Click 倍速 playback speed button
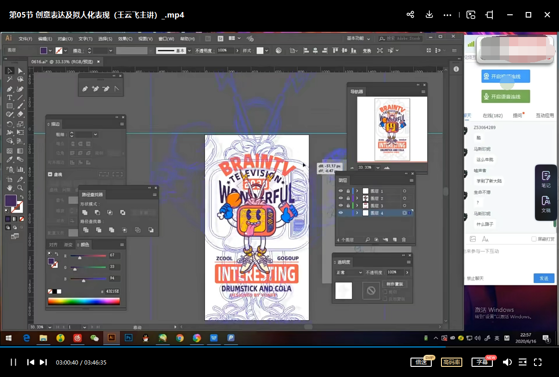 tap(422, 362)
